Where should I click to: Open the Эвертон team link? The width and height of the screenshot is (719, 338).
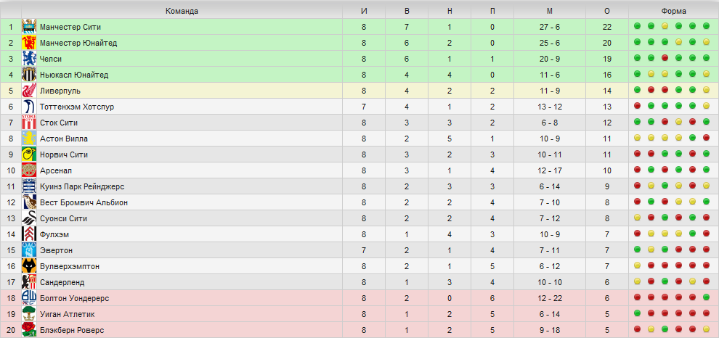pyautogui.click(x=56, y=250)
